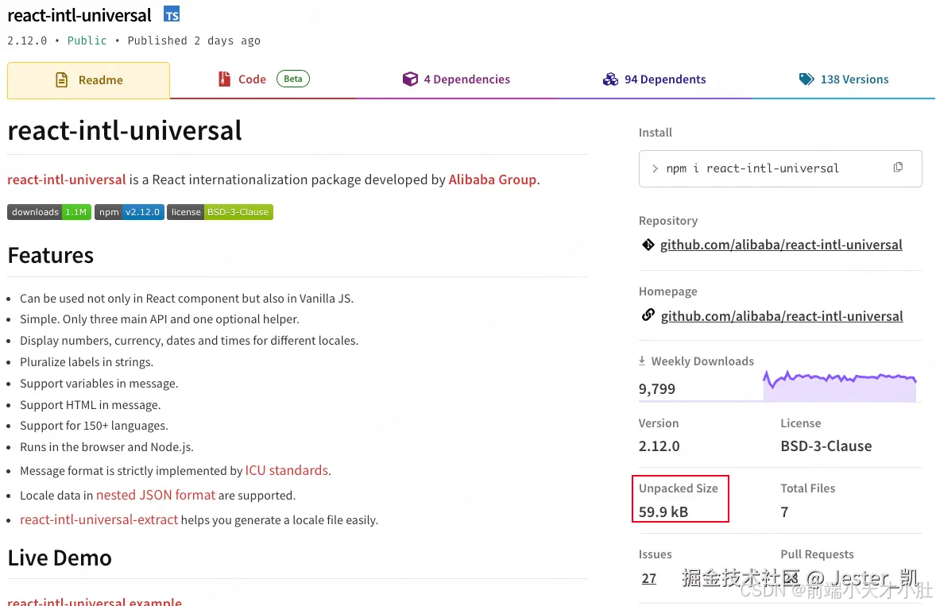936x606 pixels.
Task: Click the TS TypeScript badge beside package name
Action: pyautogui.click(x=171, y=14)
